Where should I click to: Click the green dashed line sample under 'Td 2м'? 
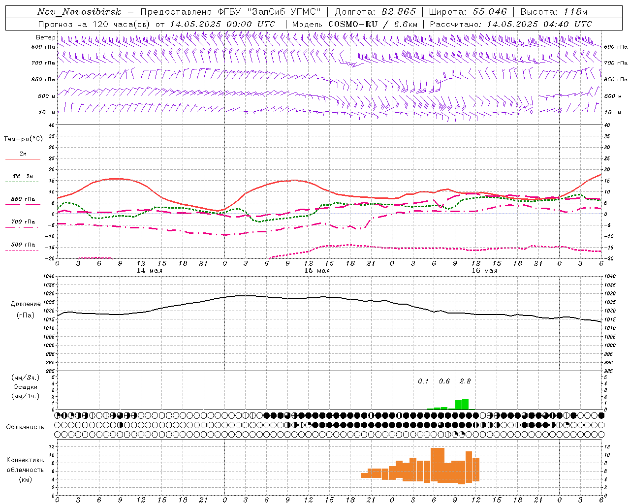click(22, 182)
